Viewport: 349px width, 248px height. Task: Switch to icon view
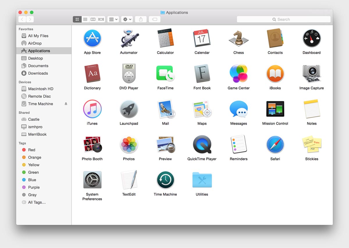(x=77, y=19)
